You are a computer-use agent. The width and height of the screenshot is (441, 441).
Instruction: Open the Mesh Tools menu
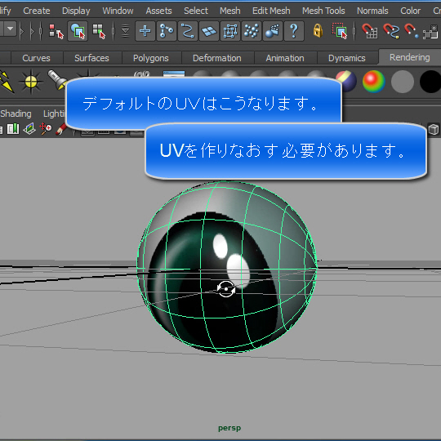(x=323, y=11)
